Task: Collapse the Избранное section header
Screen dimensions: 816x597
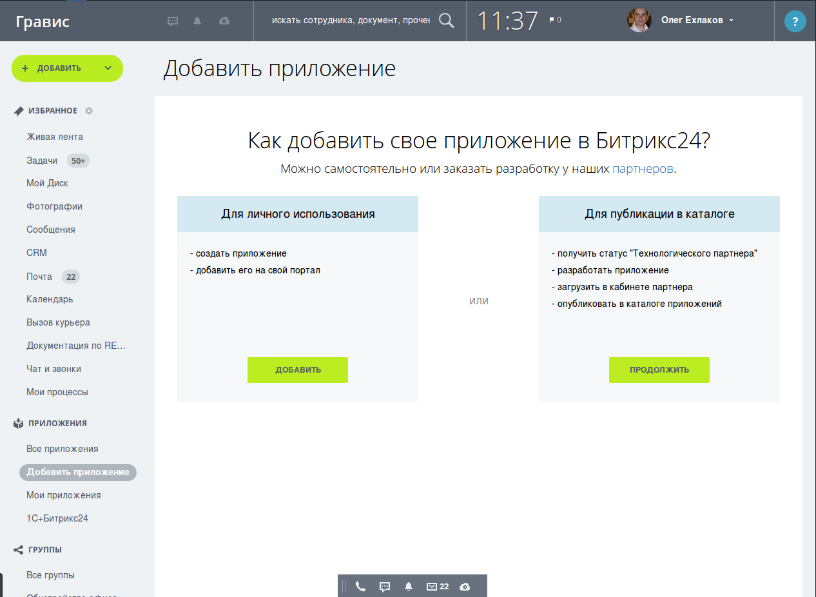Action: [x=53, y=111]
